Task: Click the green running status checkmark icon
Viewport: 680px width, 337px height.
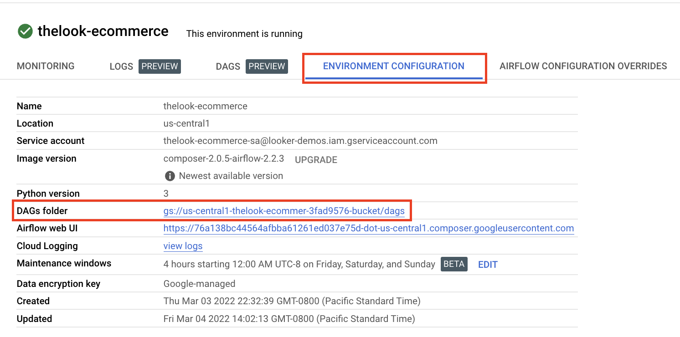Action: coord(25,31)
